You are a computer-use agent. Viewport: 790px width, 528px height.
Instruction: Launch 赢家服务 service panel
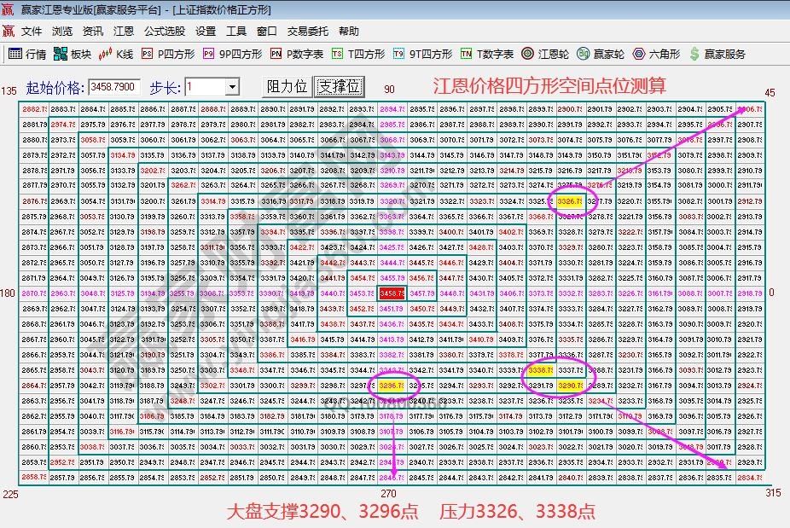click(723, 53)
